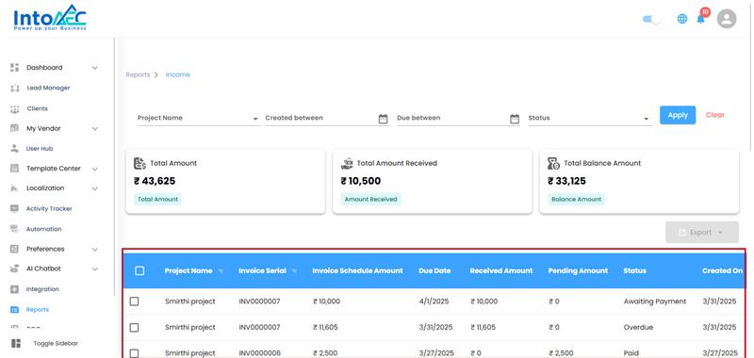Click the ₹ 2,500 pending amount cell
Viewport: 754px width, 358px height.
560,353
